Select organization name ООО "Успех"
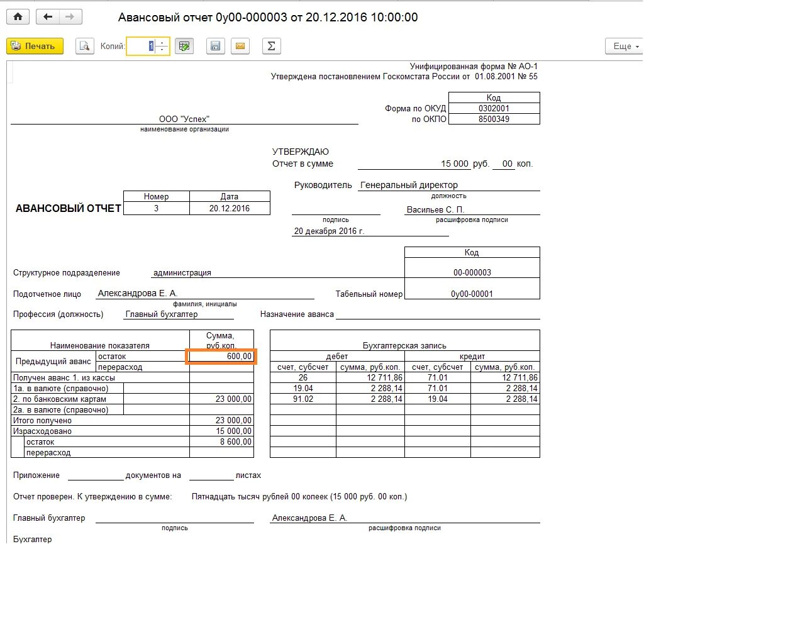This screenshot has height=644, width=805. [184, 119]
